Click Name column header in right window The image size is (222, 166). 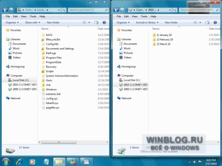tap(156, 29)
